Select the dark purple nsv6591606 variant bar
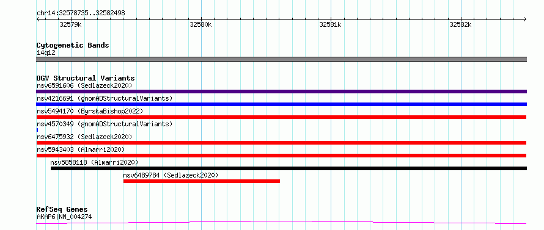The image size is (544, 230). (281, 92)
